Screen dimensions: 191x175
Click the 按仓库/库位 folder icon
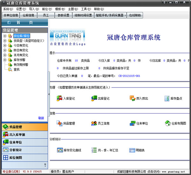point(10,36)
